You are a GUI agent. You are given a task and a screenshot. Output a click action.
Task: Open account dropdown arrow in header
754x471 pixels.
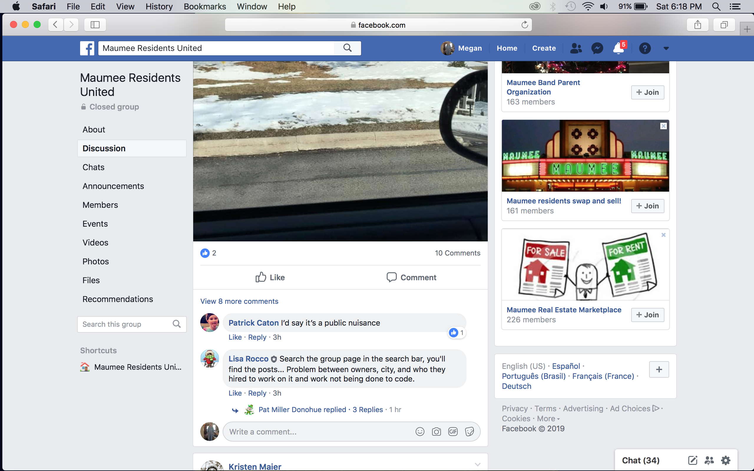666,48
